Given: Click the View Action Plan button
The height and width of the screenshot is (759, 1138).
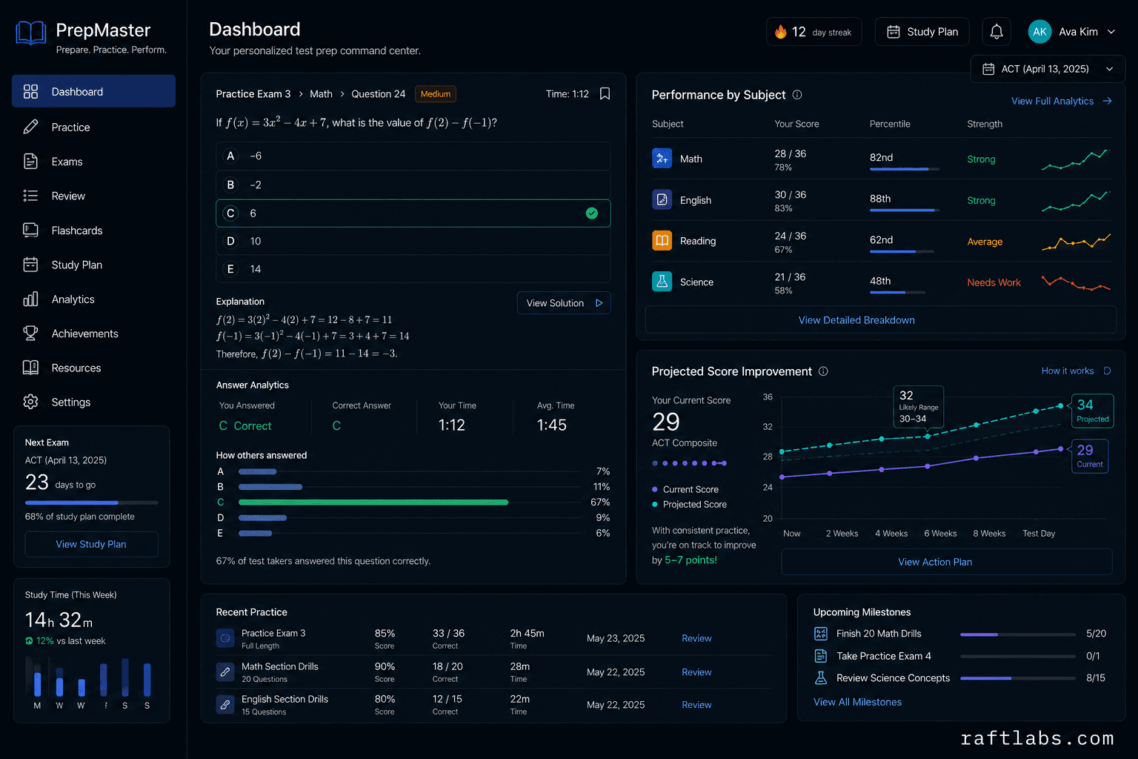Looking at the screenshot, I should click(947, 562).
